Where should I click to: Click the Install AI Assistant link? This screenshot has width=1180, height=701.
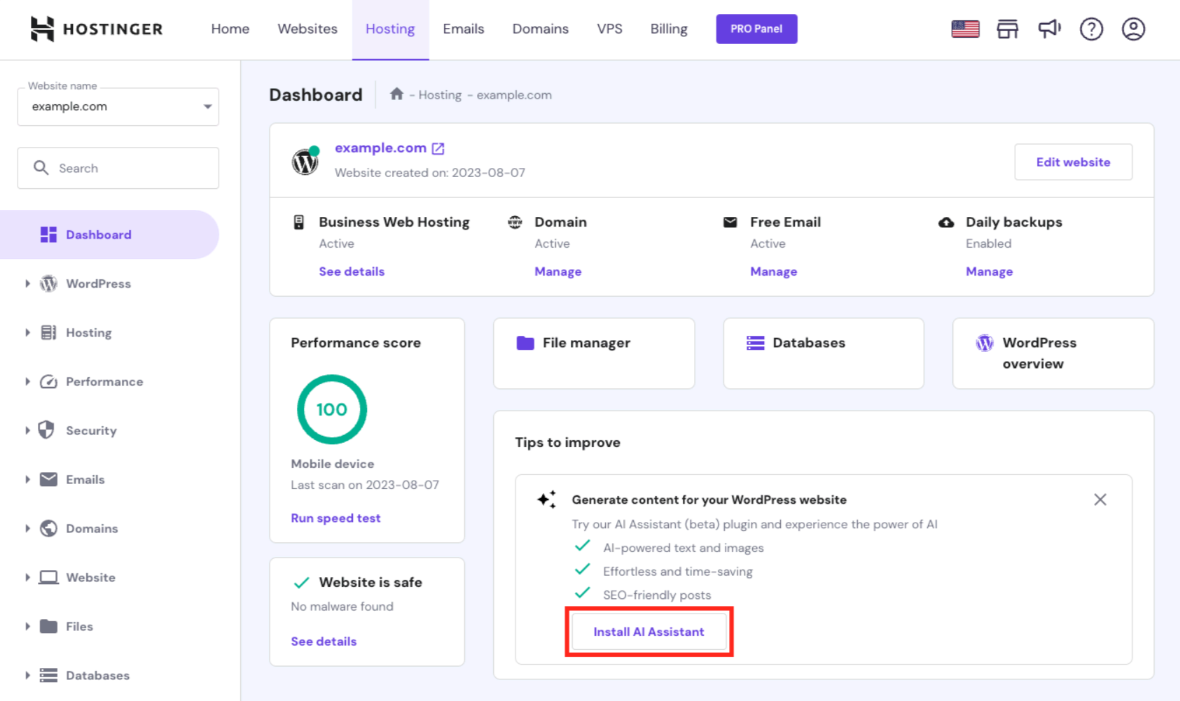click(648, 631)
